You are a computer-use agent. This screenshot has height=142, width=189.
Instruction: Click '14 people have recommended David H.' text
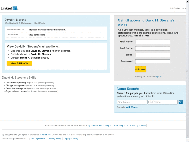coord(47,30)
